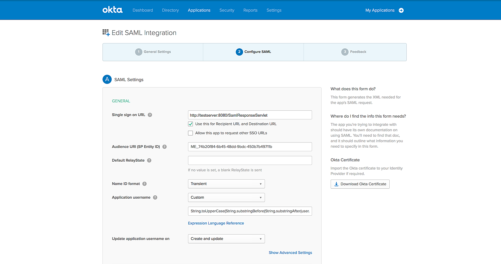
Task: Go to the Security menu
Action: pyautogui.click(x=227, y=10)
